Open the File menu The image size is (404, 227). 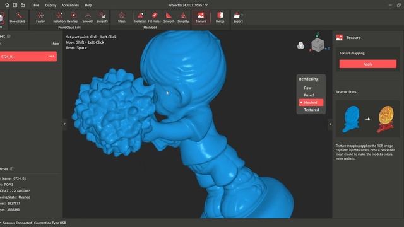point(37,5)
